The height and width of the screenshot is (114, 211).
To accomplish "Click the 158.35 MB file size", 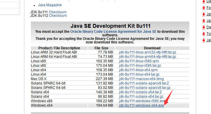I will (104, 70).
